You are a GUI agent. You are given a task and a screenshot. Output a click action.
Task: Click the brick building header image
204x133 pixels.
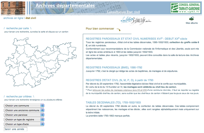click(x=13, y=8)
